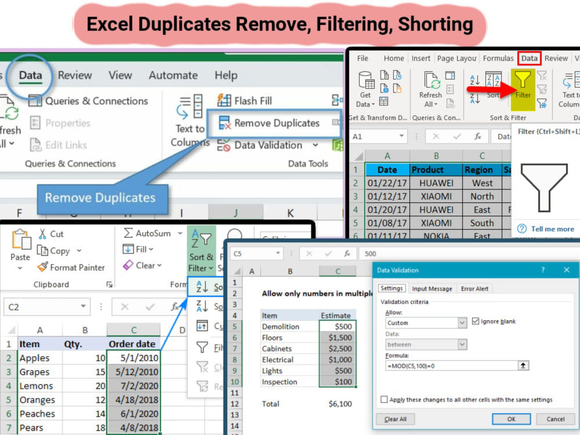Open the Clipboard dialog launcher

110,284
